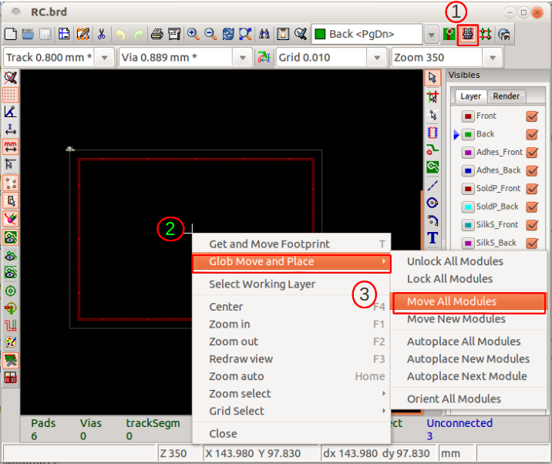Click the Redo arrow icon
The height and width of the screenshot is (464, 552).
pos(138,34)
